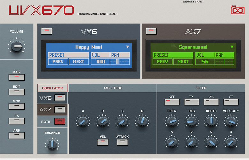Switch to the FX page
Screen dimensions: 249x160
17,121
